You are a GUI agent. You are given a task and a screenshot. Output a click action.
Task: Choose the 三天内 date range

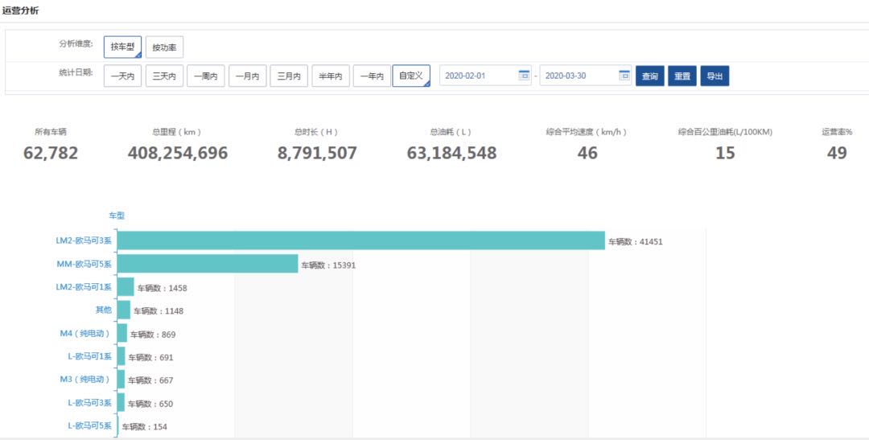(164, 76)
